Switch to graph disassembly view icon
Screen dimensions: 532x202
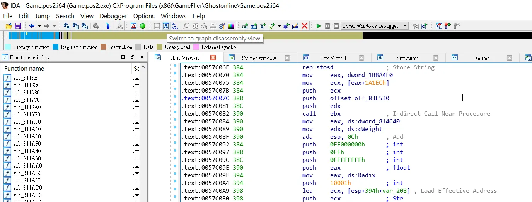(x=165, y=26)
